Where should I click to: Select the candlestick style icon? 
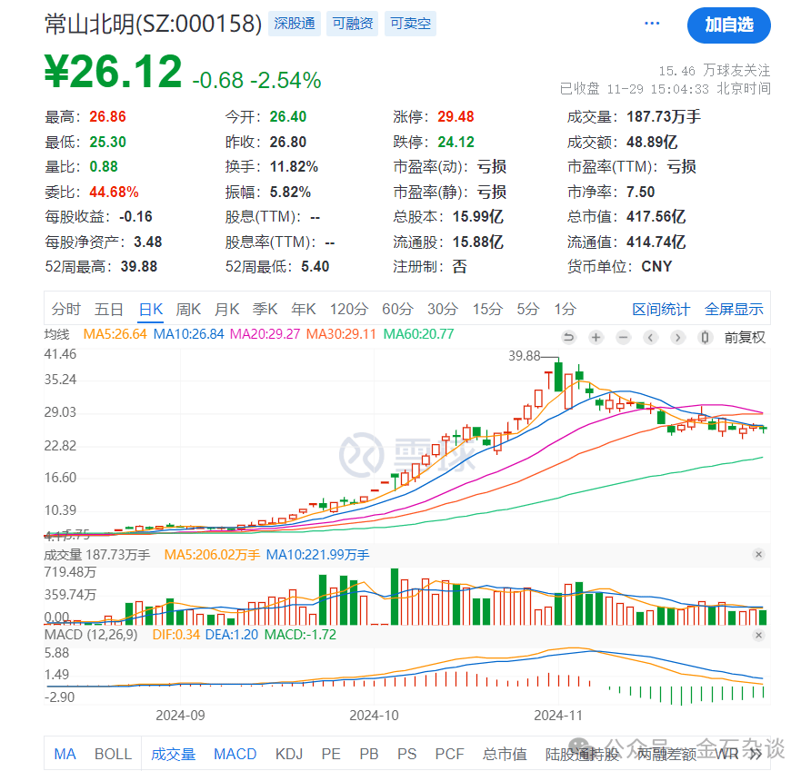pyautogui.click(x=705, y=337)
